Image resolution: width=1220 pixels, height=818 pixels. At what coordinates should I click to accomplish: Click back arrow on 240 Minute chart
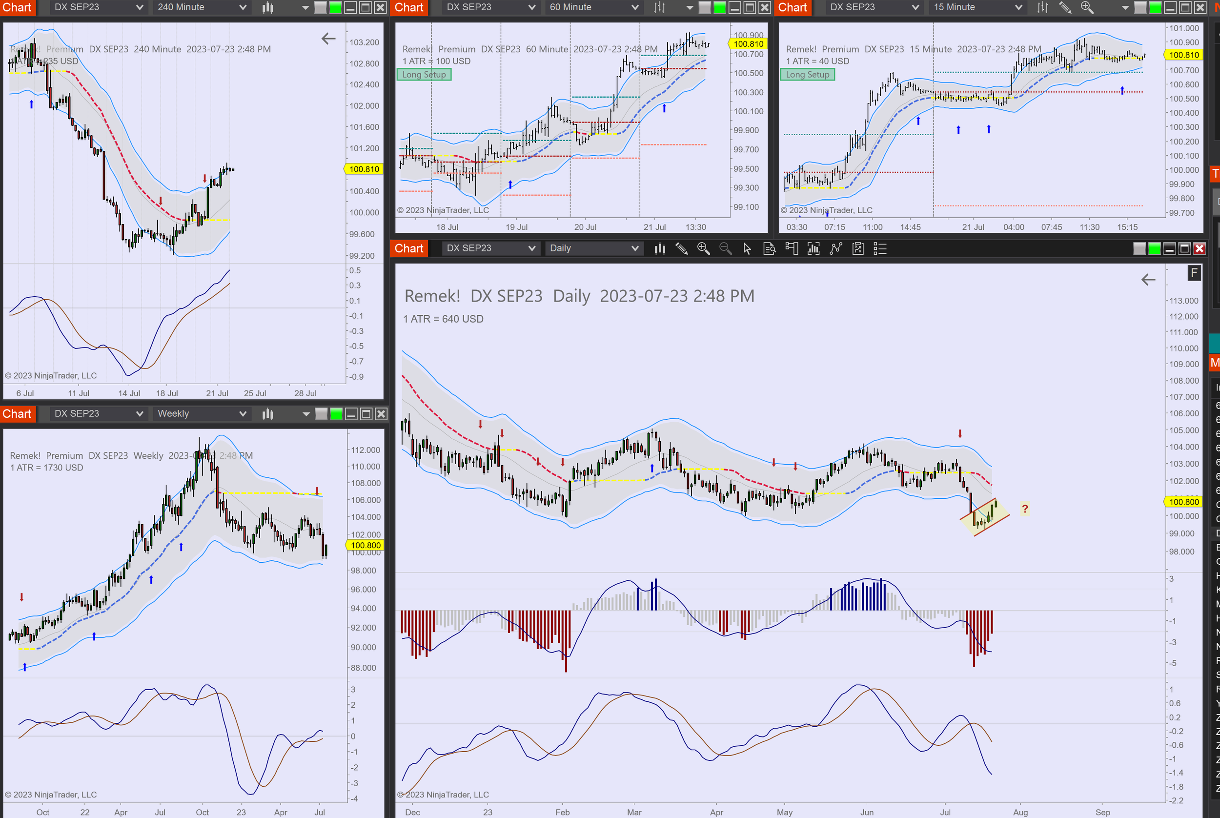328,39
